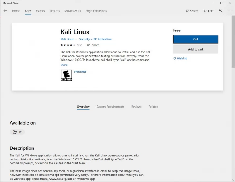Add Kali Linux to the Wish list

[180, 58]
